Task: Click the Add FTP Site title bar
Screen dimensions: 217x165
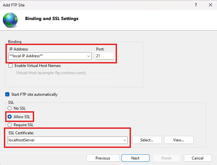Action: coord(97,5)
